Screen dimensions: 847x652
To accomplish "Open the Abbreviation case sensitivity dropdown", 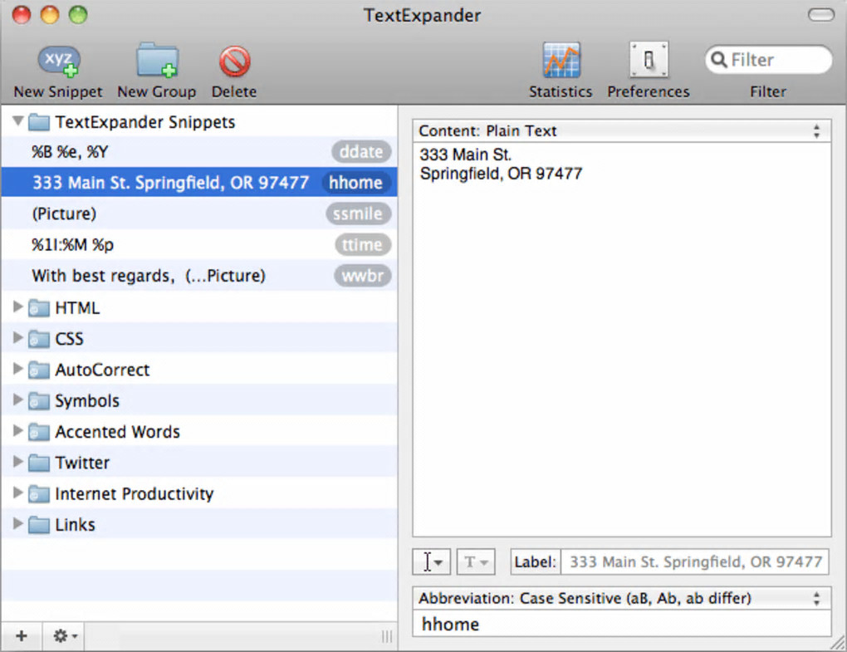I will coord(621,598).
